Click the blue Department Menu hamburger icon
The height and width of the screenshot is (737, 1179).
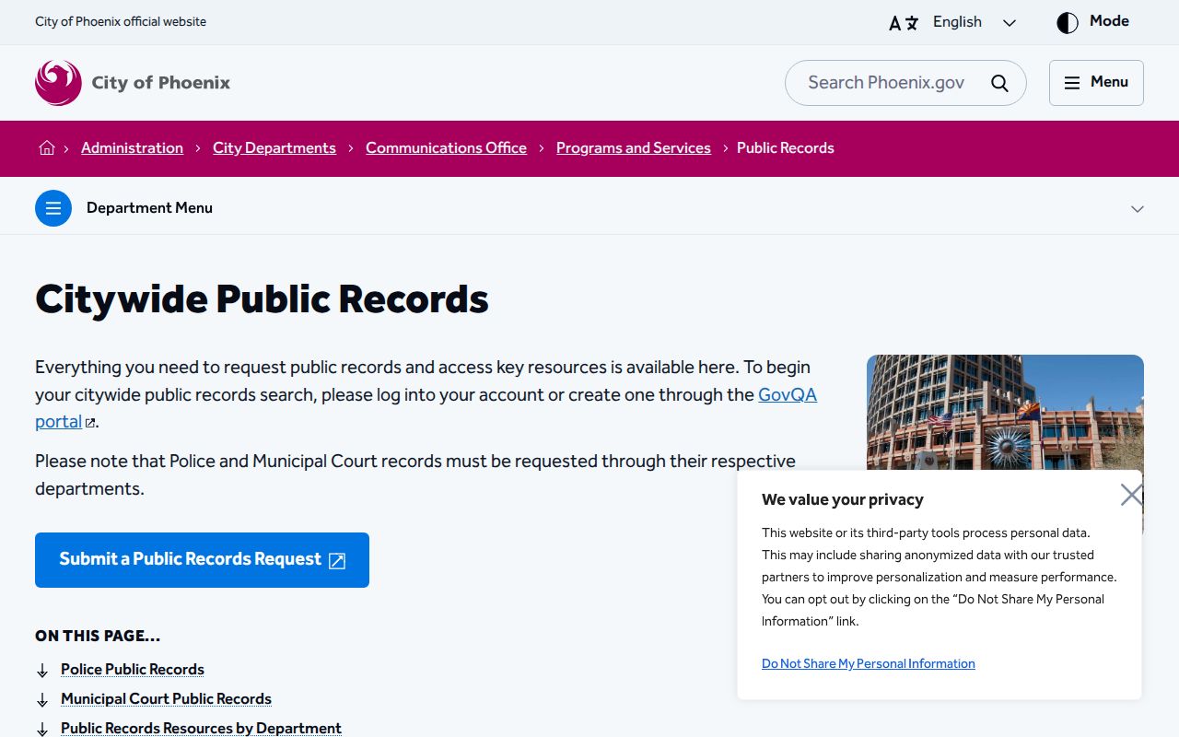pyautogui.click(x=53, y=208)
